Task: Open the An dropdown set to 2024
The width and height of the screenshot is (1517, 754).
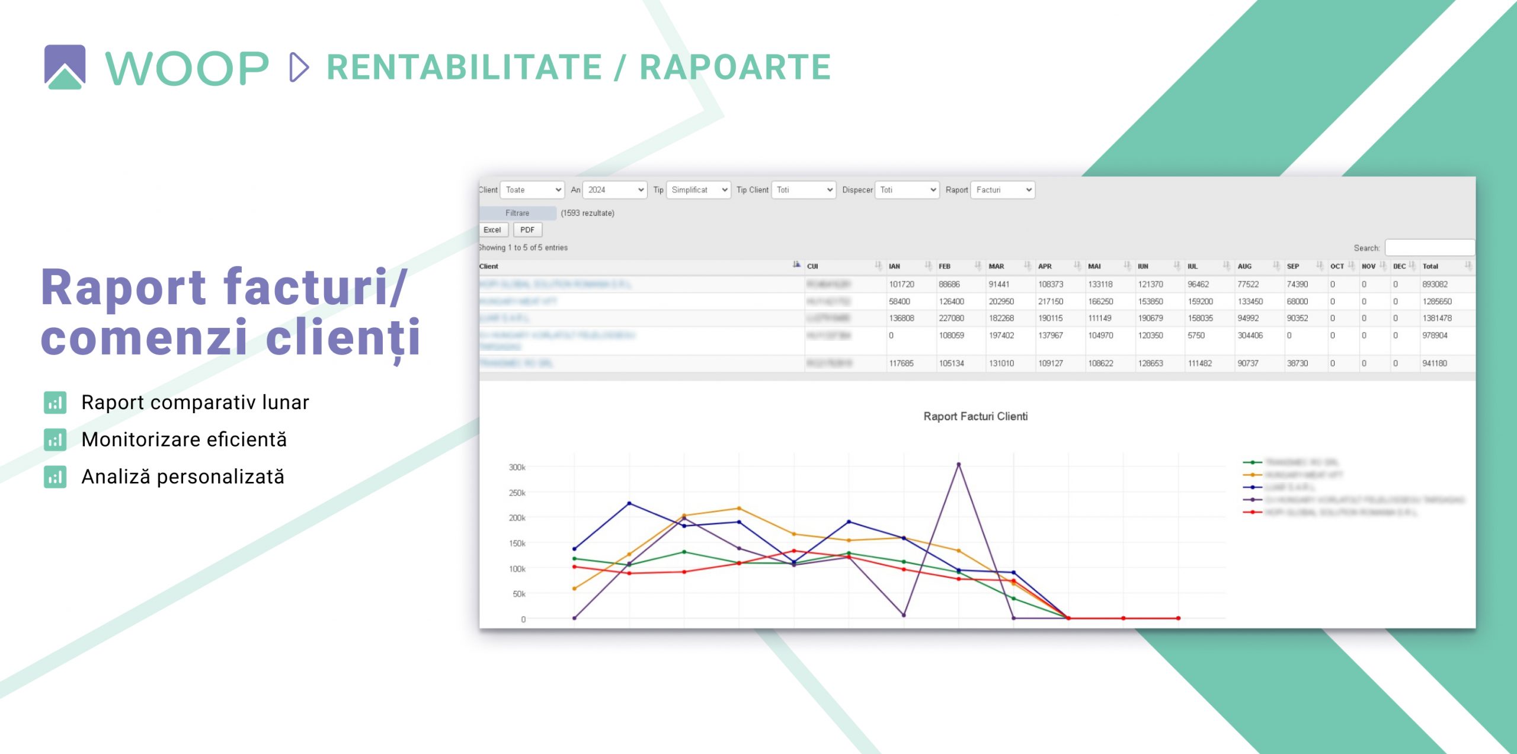Action: coord(615,190)
